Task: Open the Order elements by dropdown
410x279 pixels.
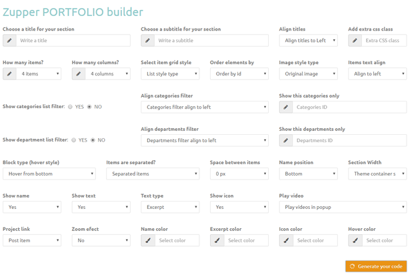Action: tap(239, 74)
